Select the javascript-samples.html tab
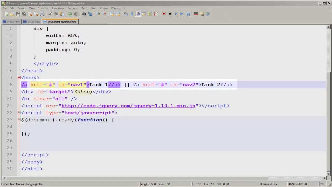Screen dimensions: 332x187 click(60, 22)
